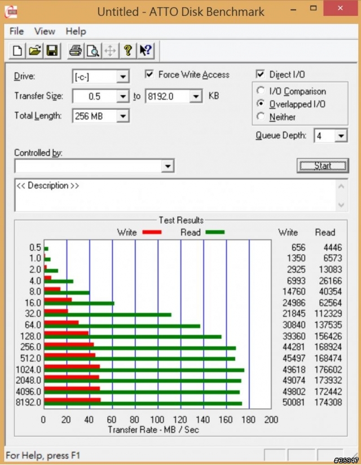Image resolution: width=361 pixels, height=465 pixels.
Task: Open the maximum Transfer Size 8192.0 dropdown
Action: click(196, 96)
